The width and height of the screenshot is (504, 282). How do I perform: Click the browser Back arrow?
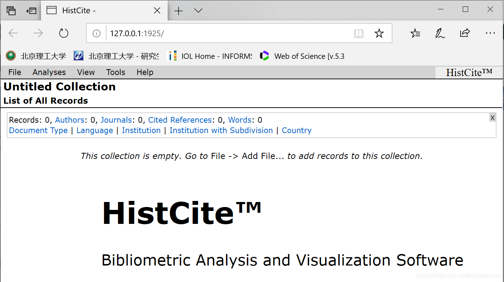tap(13, 33)
